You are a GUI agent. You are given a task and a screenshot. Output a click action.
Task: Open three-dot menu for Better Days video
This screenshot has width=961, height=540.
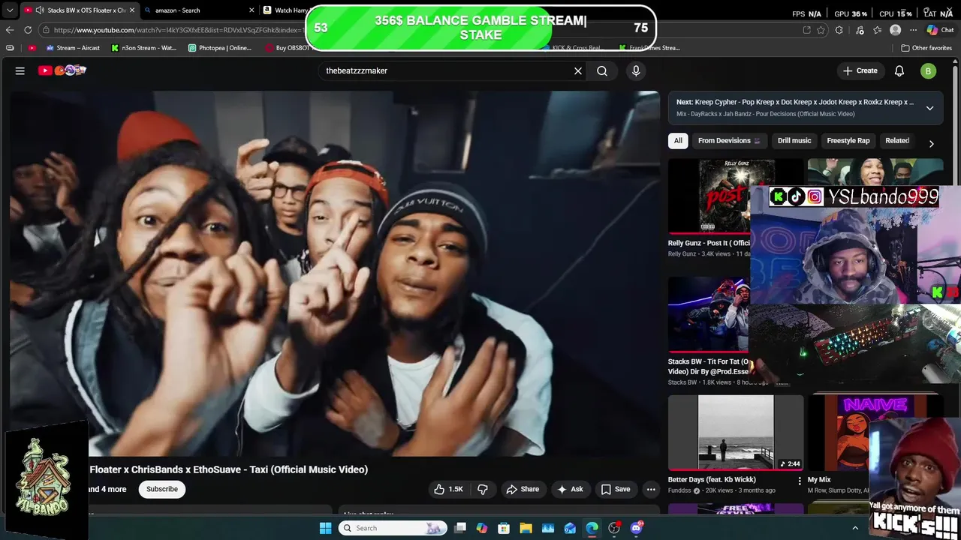(799, 480)
